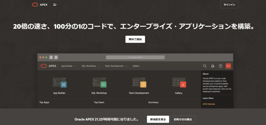Click the 無料で開始 button
This screenshot has width=266, height=125.
135,39
